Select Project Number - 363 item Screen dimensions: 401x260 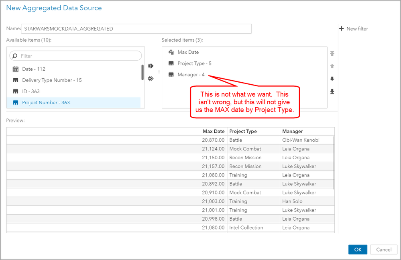(x=46, y=103)
